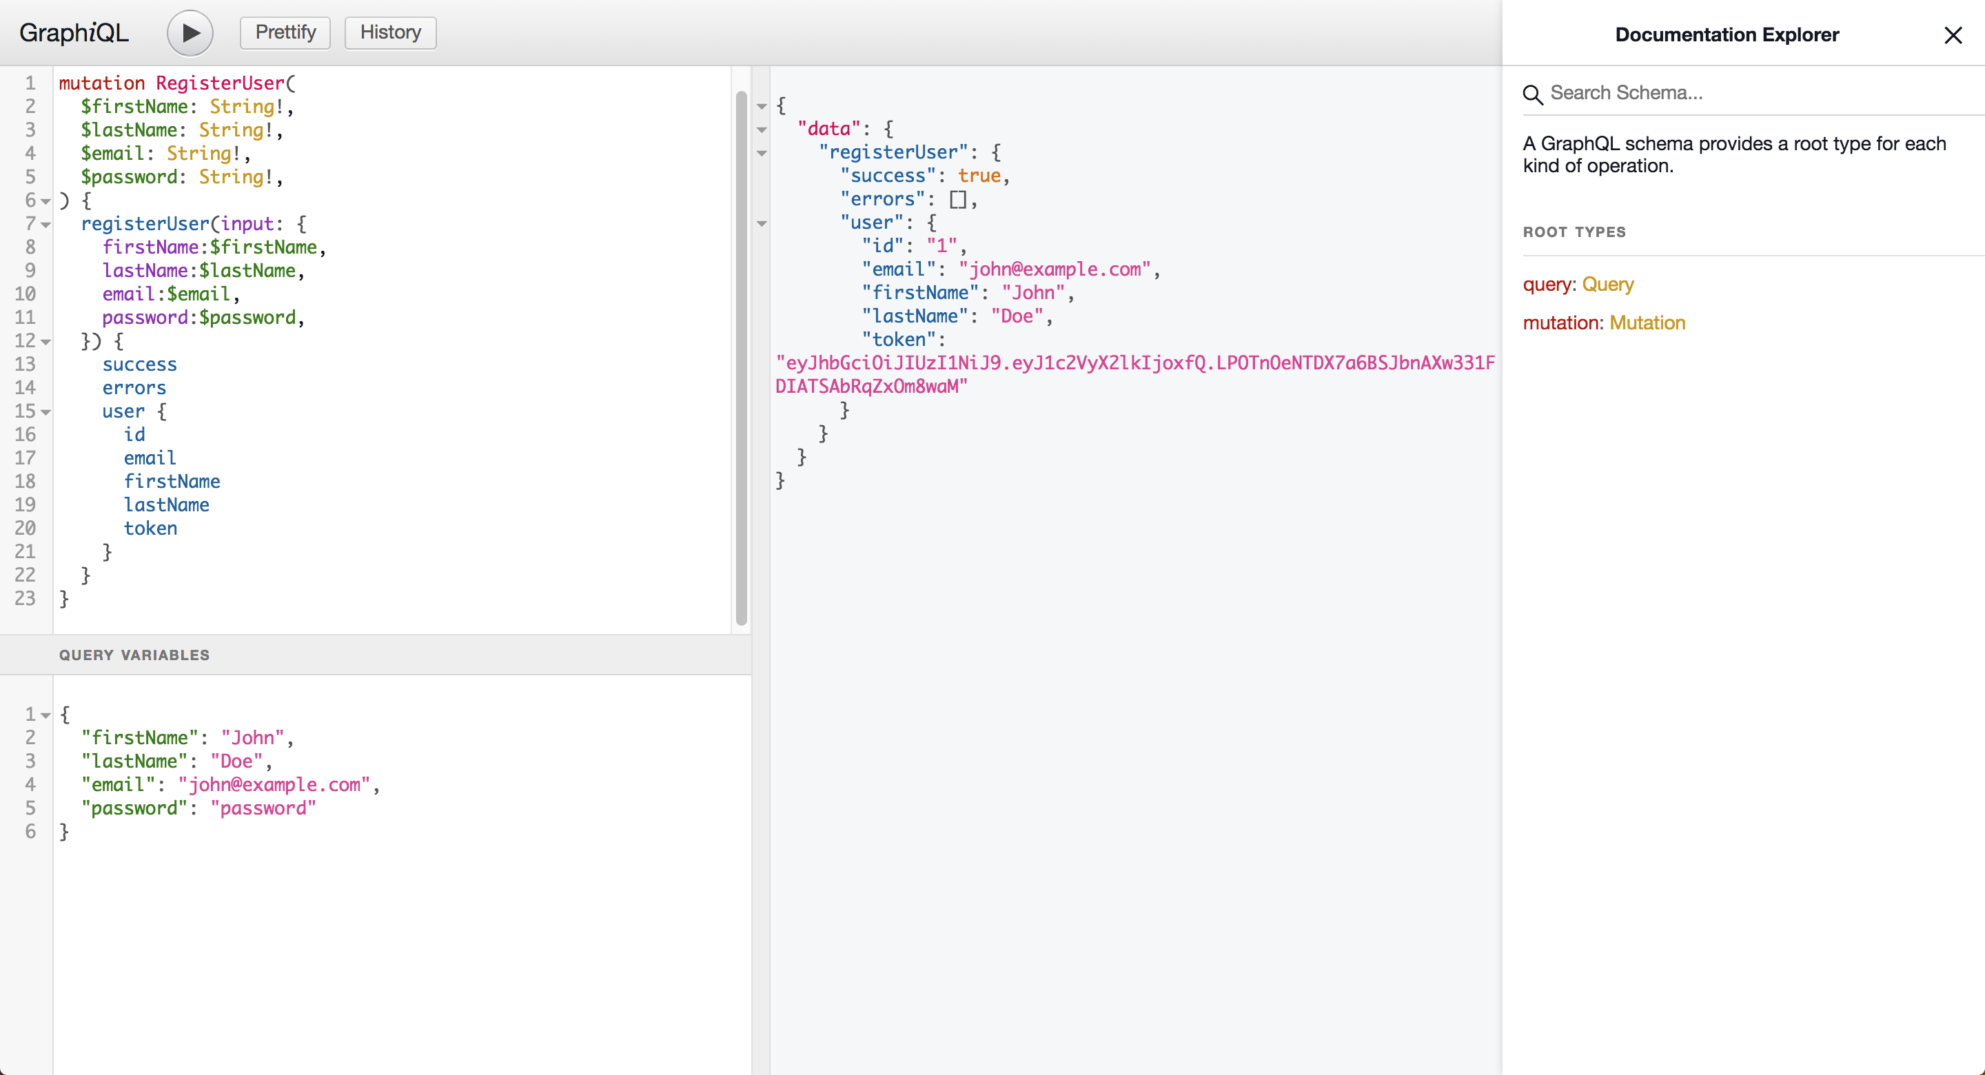The image size is (1985, 1075).
Task: Click the Prettify button
Action: point(285,32)
